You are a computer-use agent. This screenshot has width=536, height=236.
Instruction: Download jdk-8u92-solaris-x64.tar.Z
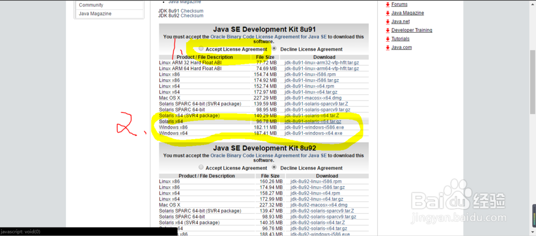(x=317, y=223)
